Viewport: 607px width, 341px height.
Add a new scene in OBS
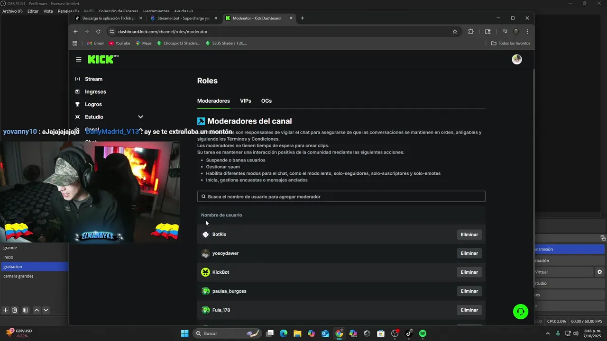[x=5, y=310]
